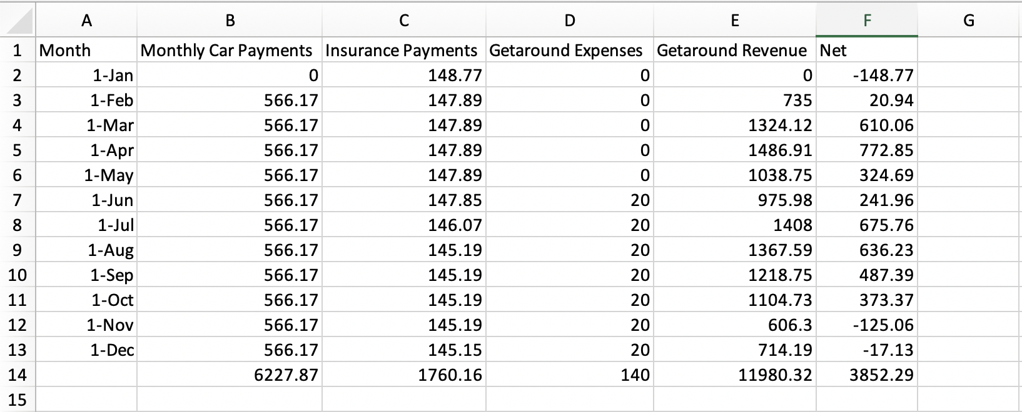Select the total car payments cell 6227.87

tap(230, 375)
